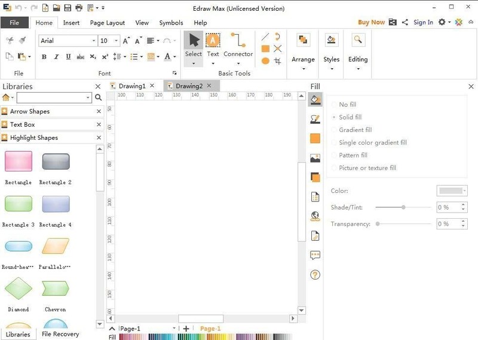The height and width of the screenshot is (340, 478).
Task: Select the No fill option
Action: tap(344, 105)
